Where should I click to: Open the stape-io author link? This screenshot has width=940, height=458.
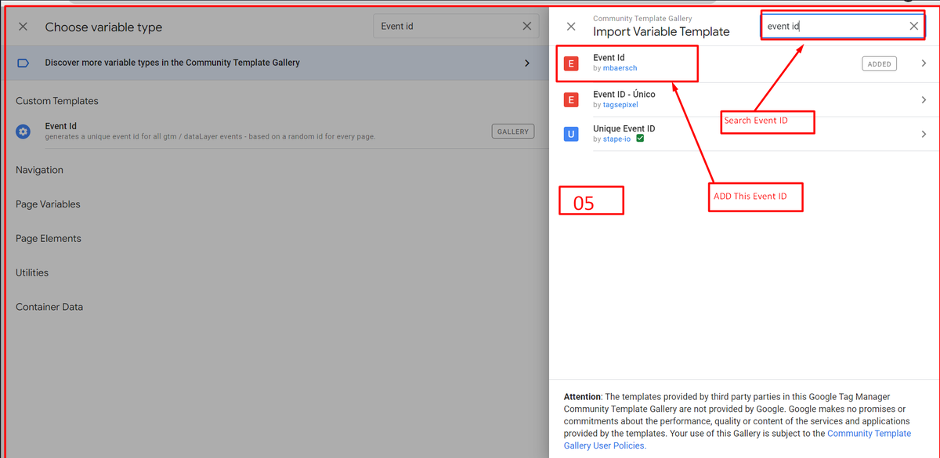tap(617, 139)
